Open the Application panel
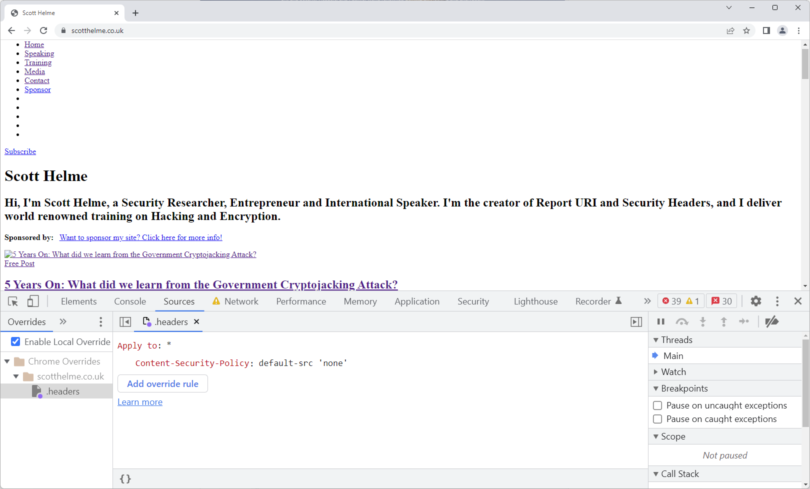Image resolution: width=810 pixels, height=489 pixels. [x=416, y=301]
